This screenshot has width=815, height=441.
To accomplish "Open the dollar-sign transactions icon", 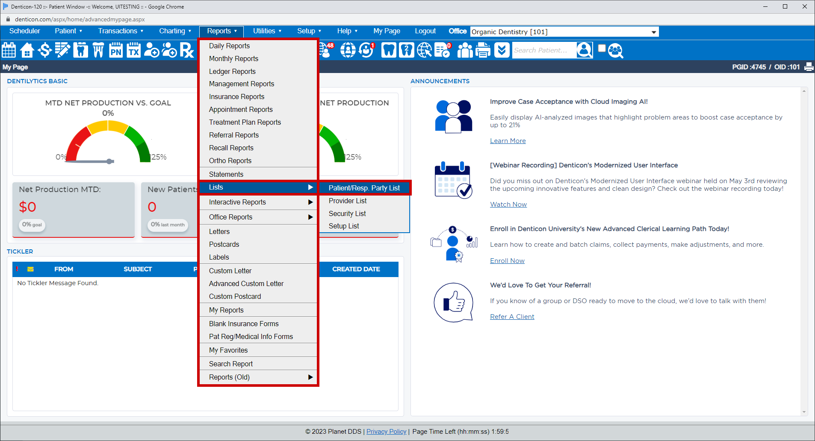I will click(x=44, y=50).
